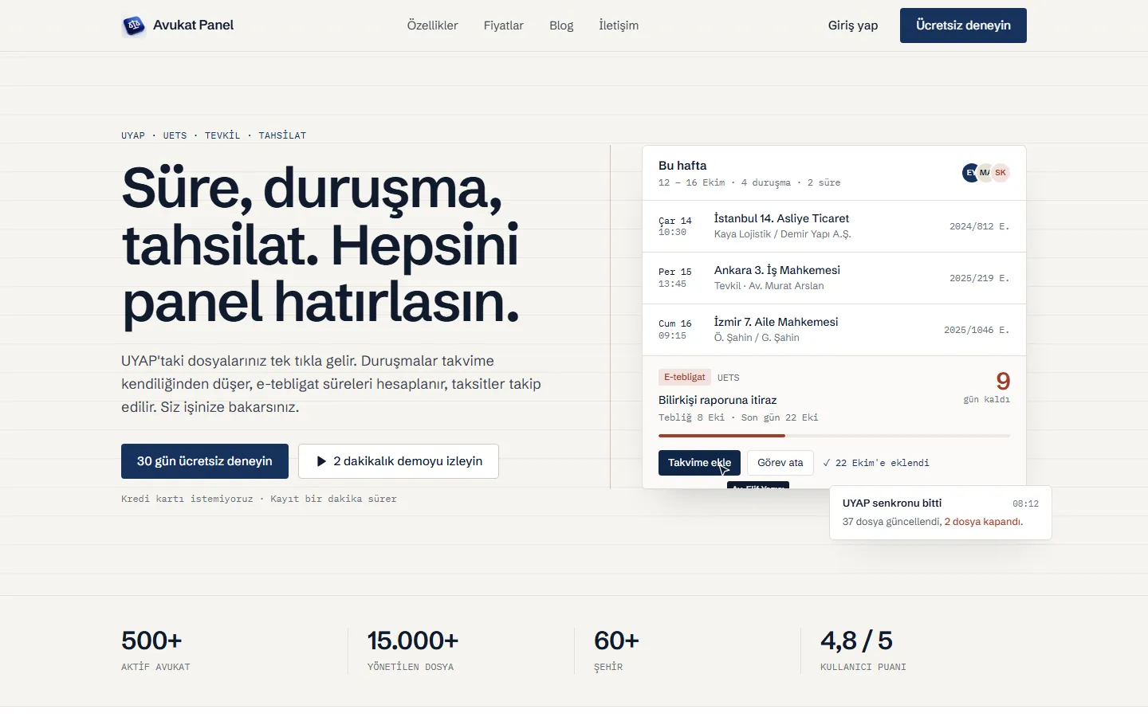Click the 4,8 / 5 Kullanıcı Puanı stat
1148x717 pixels.
pos(863,651)
